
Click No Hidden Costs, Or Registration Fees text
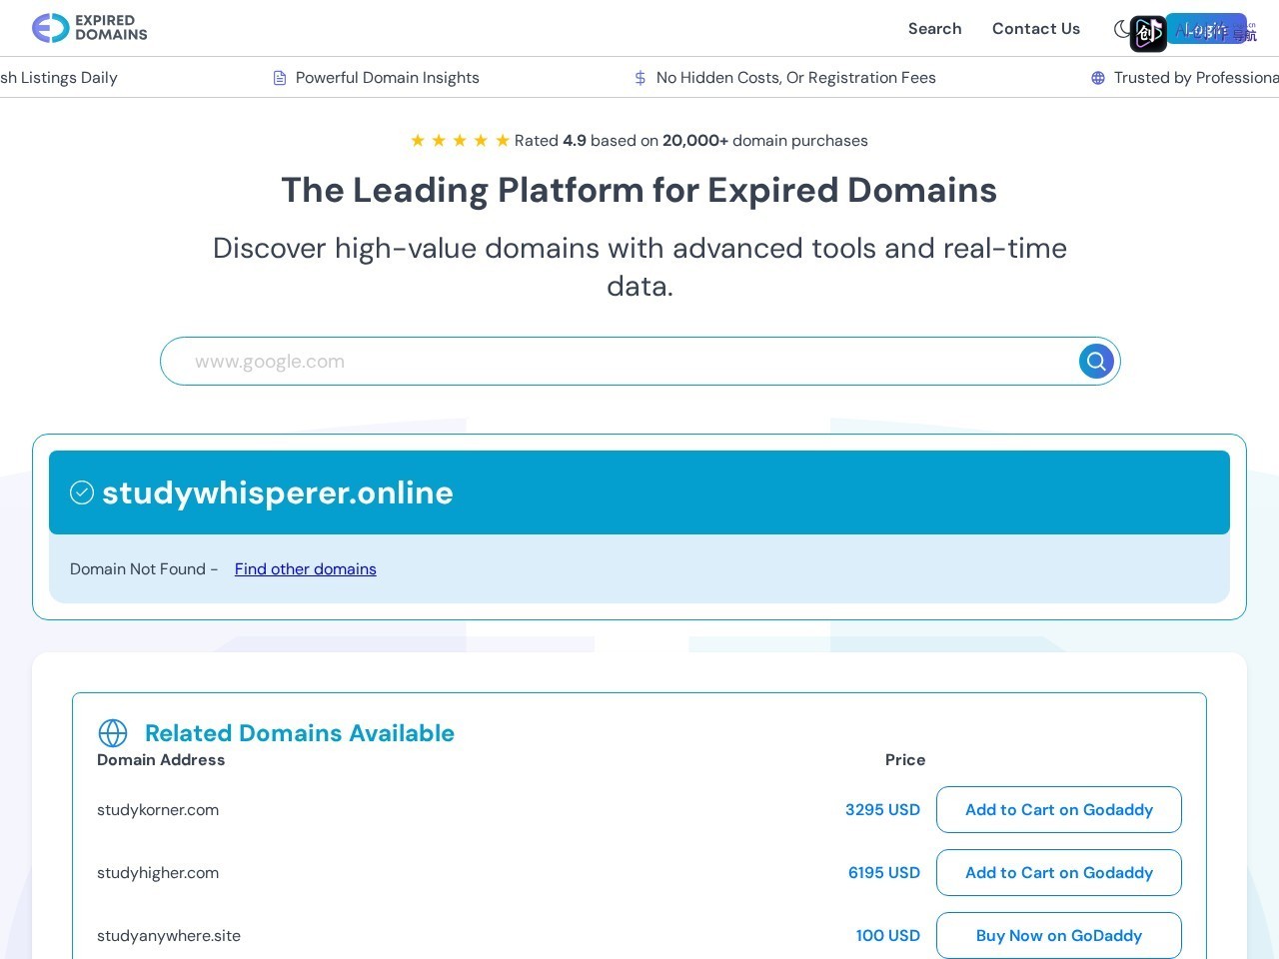pos(796,78)
